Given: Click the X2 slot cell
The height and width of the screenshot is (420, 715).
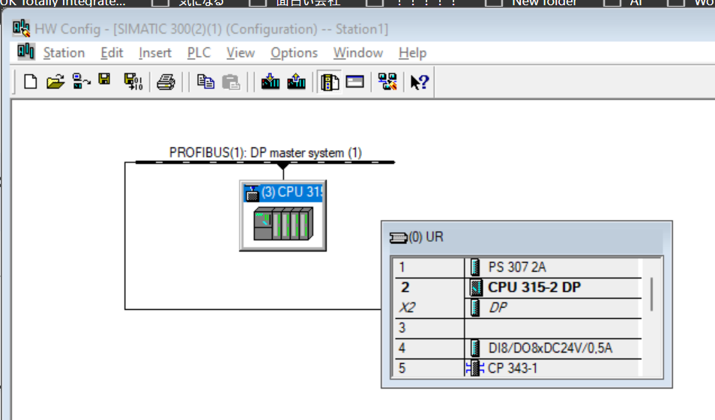Looking at the screenshot, I should (429, 308).
